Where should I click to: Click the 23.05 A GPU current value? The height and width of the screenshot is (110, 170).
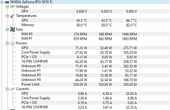(x=131, y=93)
